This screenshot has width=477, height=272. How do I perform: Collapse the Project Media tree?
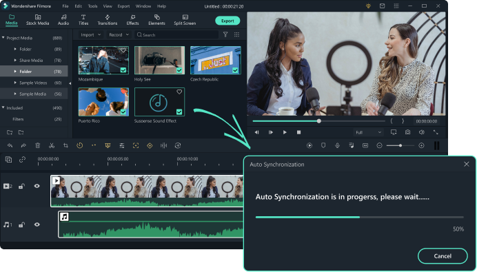[3, 38]
